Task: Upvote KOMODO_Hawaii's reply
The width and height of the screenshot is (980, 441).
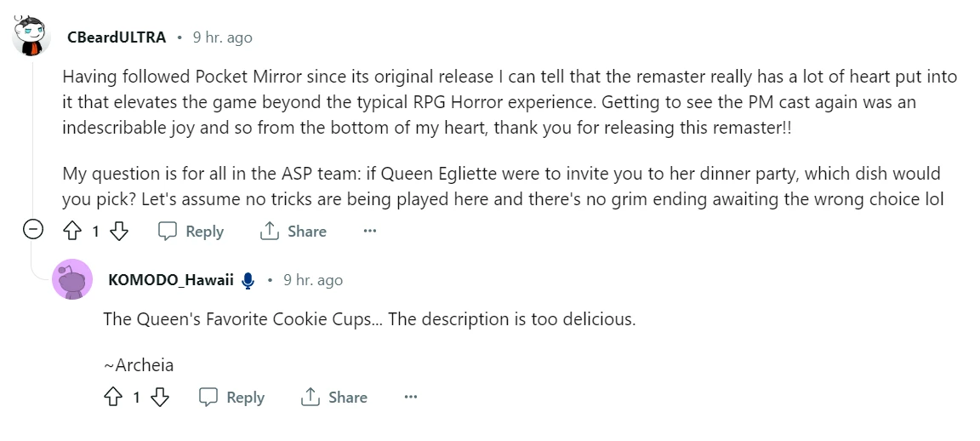Action: [113, 397]
